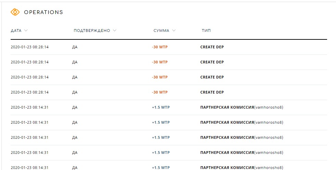Select the topmost CREATE DEP entry

tap(212, 47)
